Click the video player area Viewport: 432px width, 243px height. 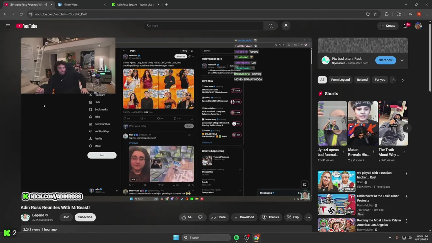click(x=166, y=119)
